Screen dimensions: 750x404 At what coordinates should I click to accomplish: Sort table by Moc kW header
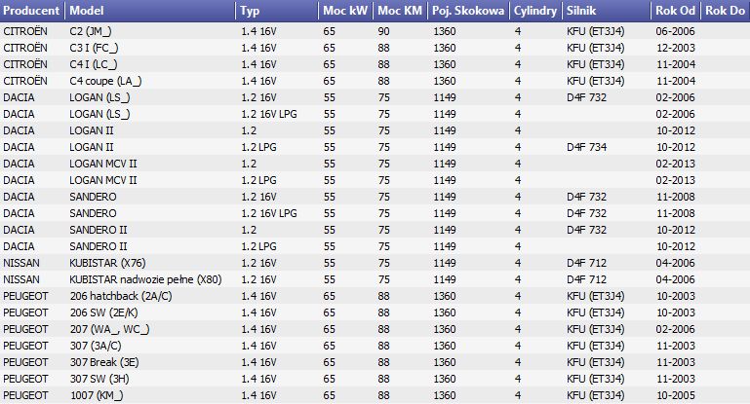tap(345, 11)
